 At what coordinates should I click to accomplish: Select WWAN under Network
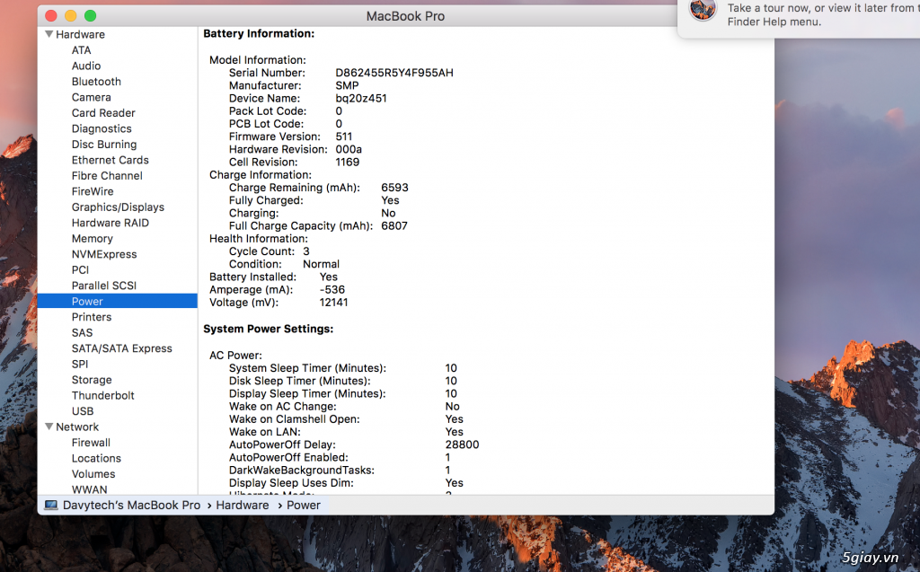coord(89,489)
